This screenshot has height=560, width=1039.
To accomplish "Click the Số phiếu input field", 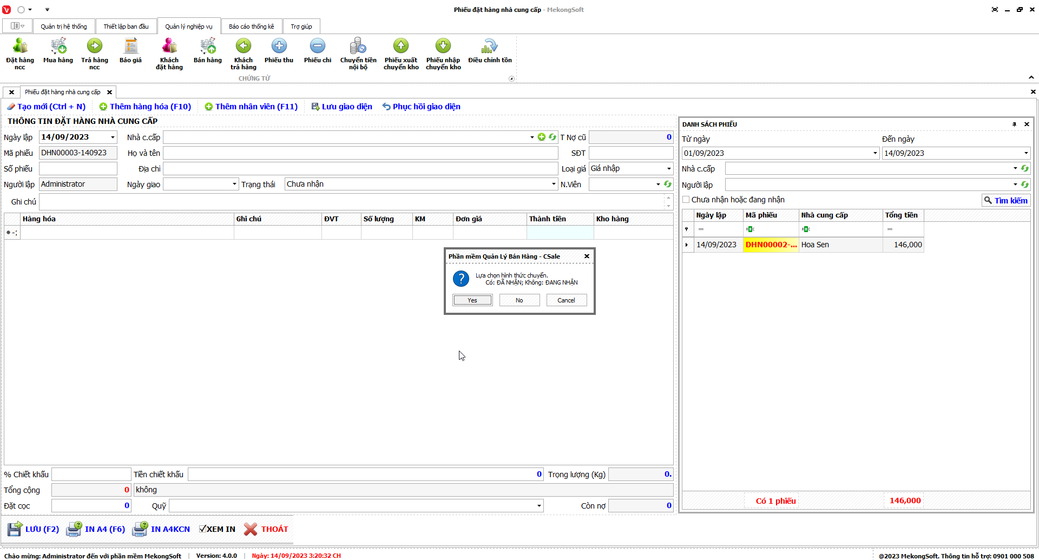I will pos(78,169).
